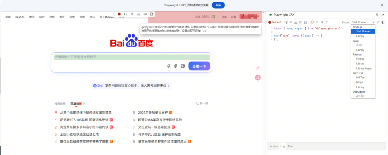Click the red record dot on floating overlay toolbar

(x=119, y=14)
